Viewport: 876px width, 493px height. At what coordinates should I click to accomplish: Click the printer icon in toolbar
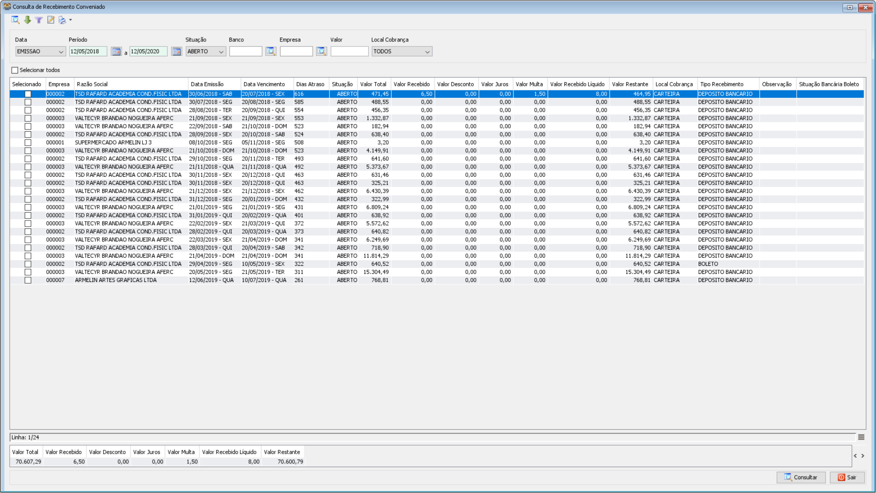[62, 20]
